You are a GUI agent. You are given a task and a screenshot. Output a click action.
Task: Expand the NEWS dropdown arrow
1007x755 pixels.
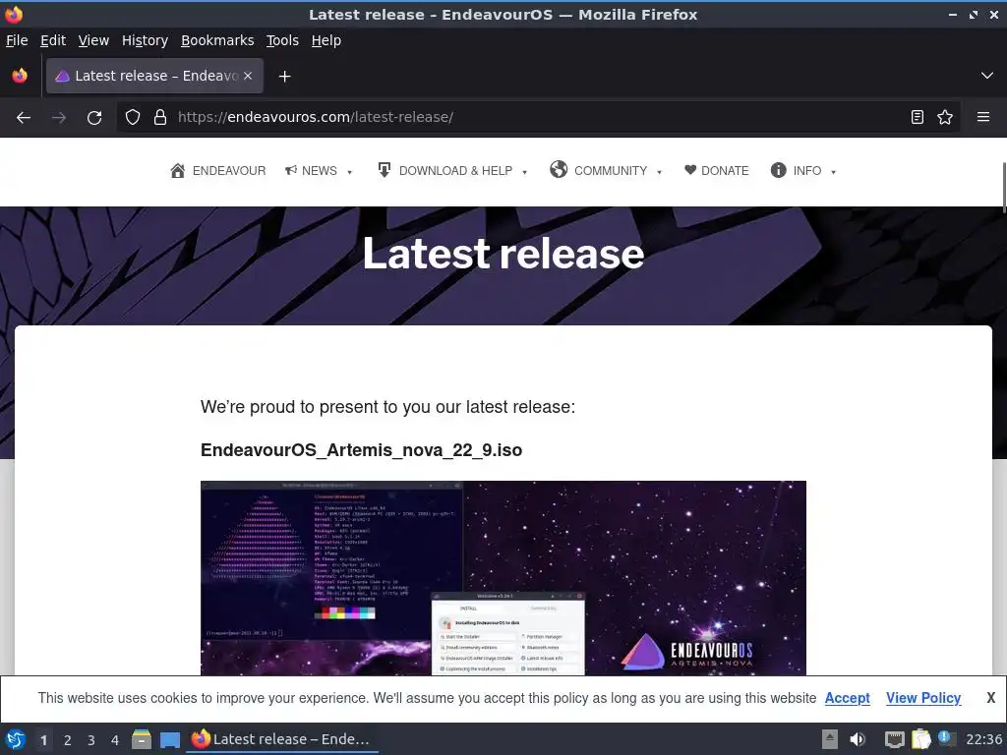pyautogui.click(x=349, y=172)
